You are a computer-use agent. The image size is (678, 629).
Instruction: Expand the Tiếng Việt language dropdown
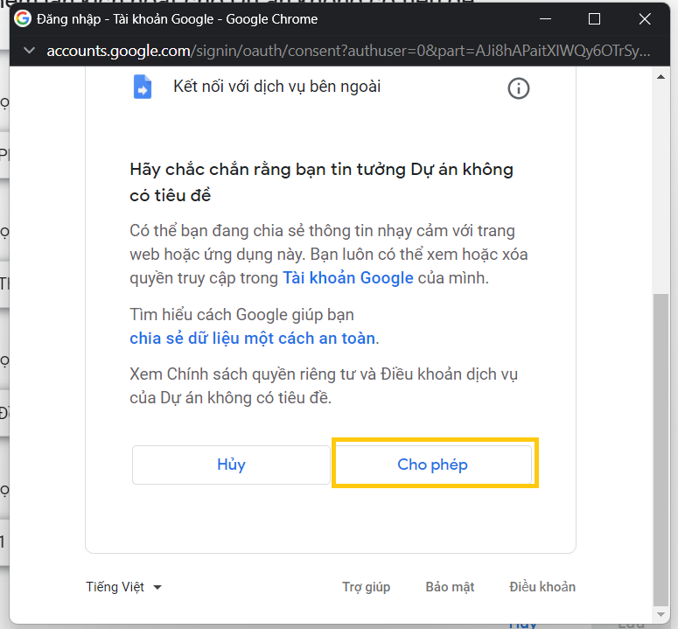123,587
